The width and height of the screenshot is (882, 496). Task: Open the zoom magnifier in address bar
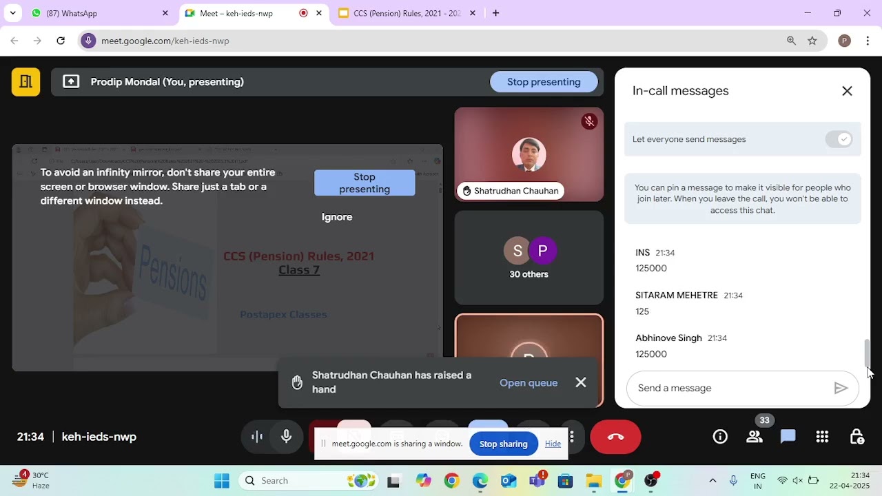pos(791,41)
